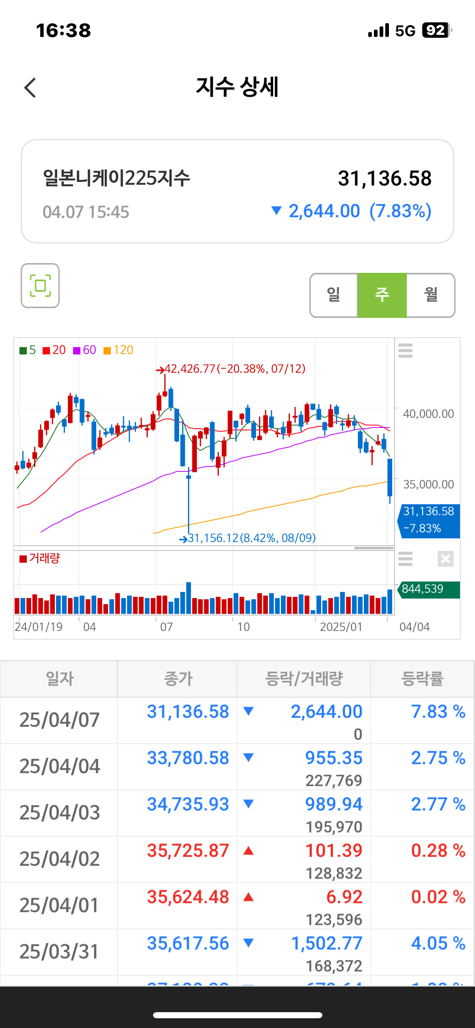Click the 거래량 volume legend
Viewport: 475px width, 1028px height.
40,558
